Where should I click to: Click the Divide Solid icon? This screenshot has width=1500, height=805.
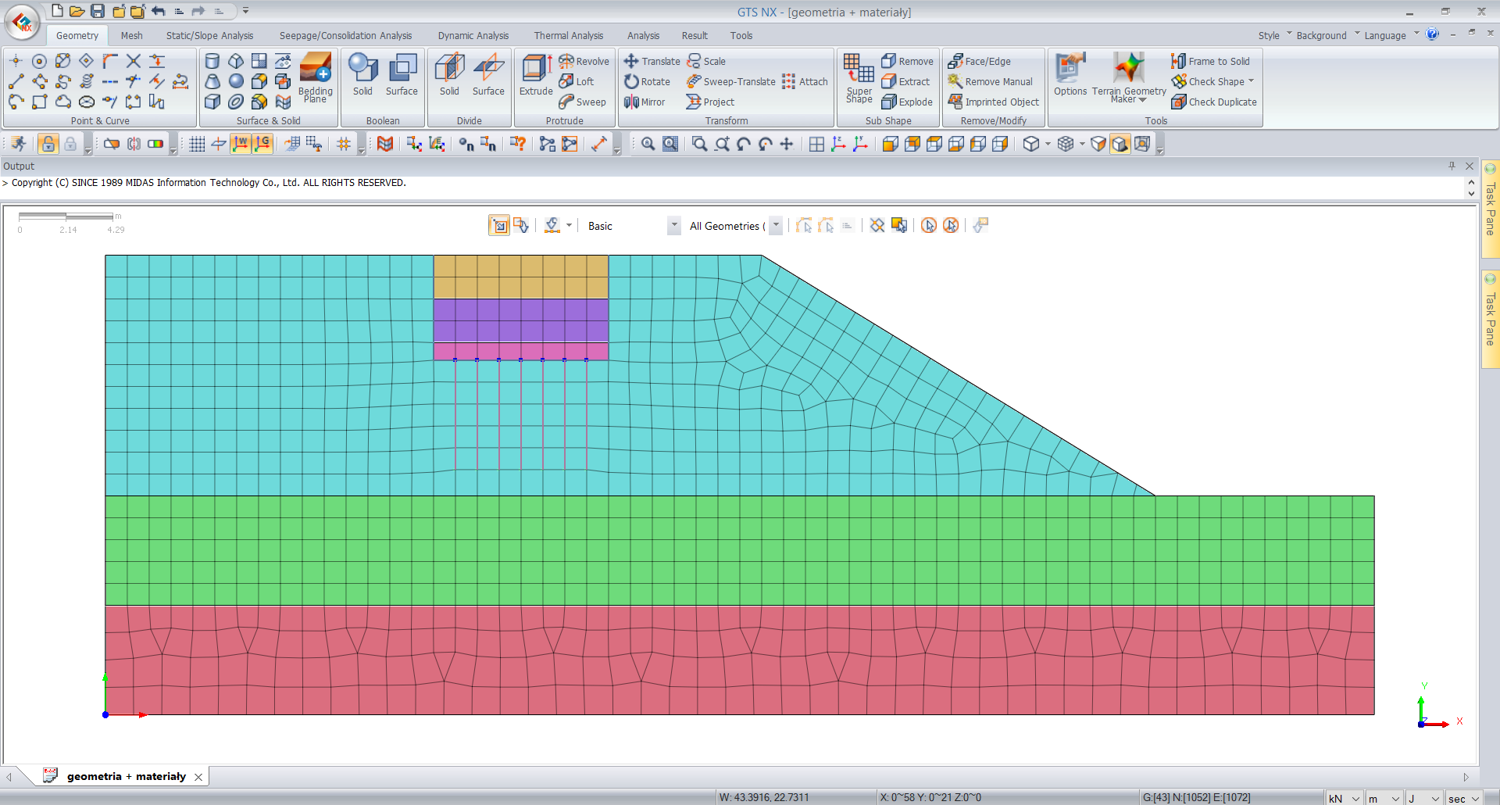(449, 75)
